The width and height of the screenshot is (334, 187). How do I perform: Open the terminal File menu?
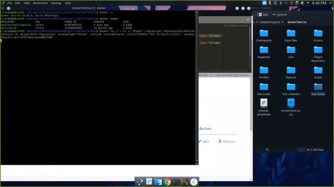click(x=9, y=3)
